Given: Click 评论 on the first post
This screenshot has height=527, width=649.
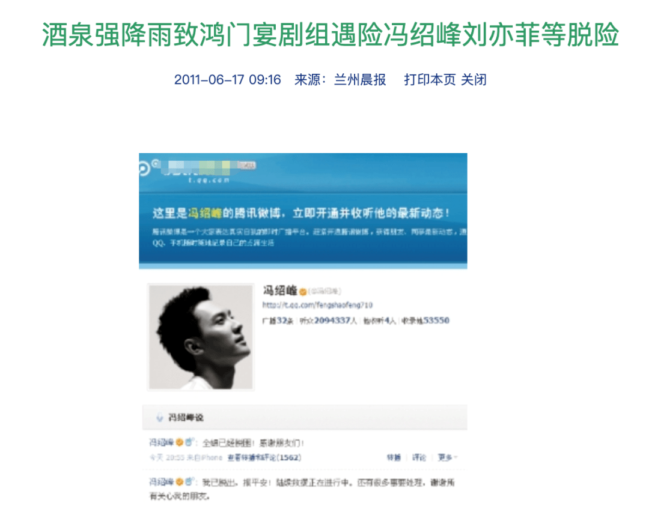Looking at the screenshot, I should [x=419, y=457].
